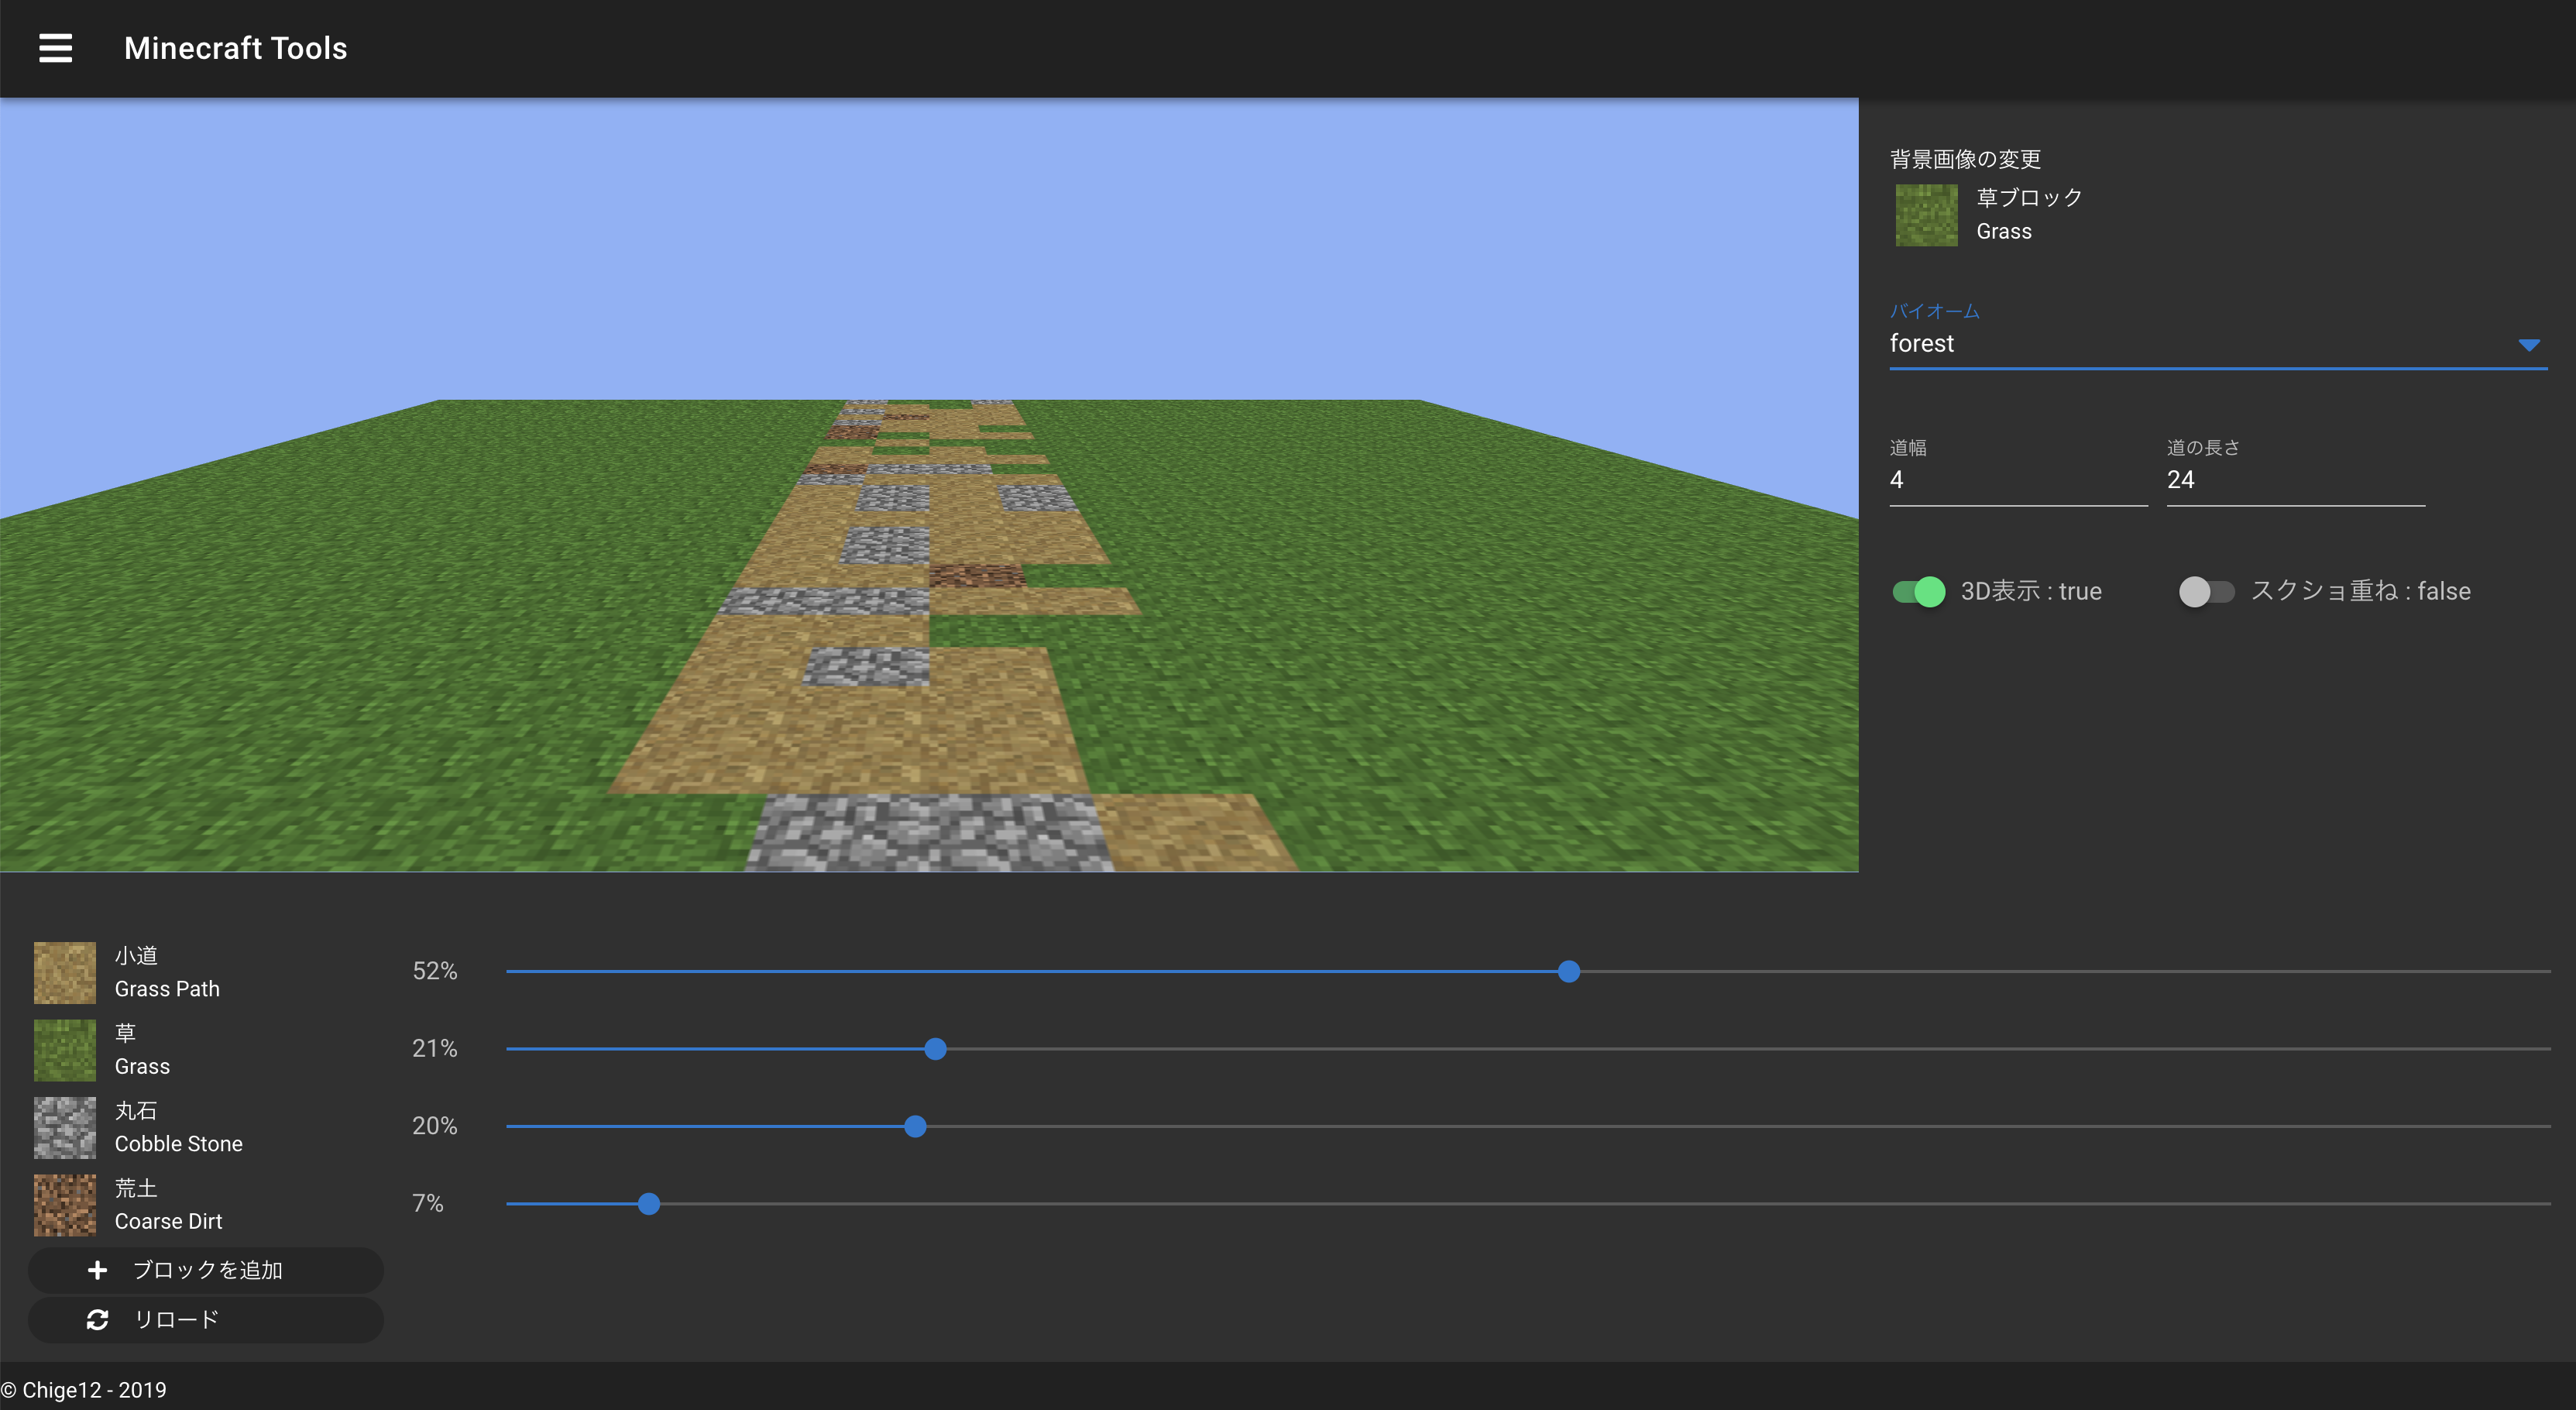Click the biome dropdown arrow
This screenshot has width=2576, height=1410.
tap(2528, 345)
